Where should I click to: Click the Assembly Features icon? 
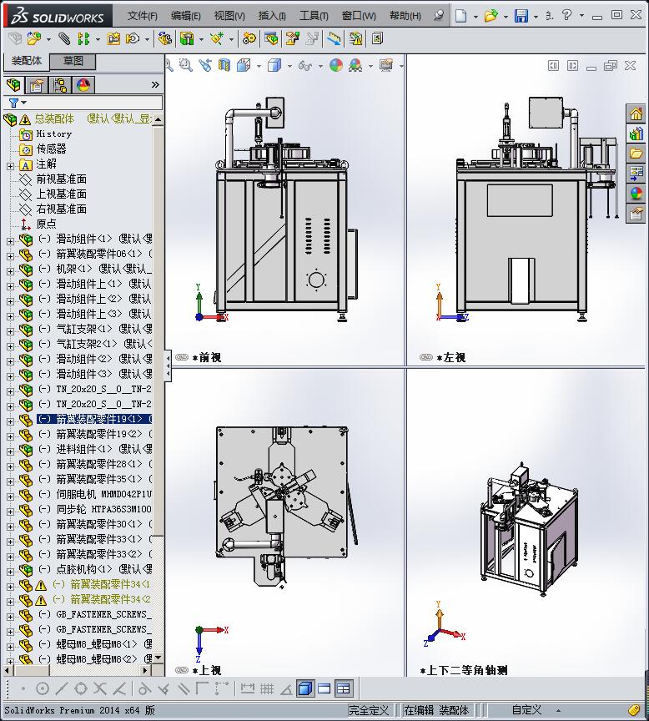pos(187,38)
